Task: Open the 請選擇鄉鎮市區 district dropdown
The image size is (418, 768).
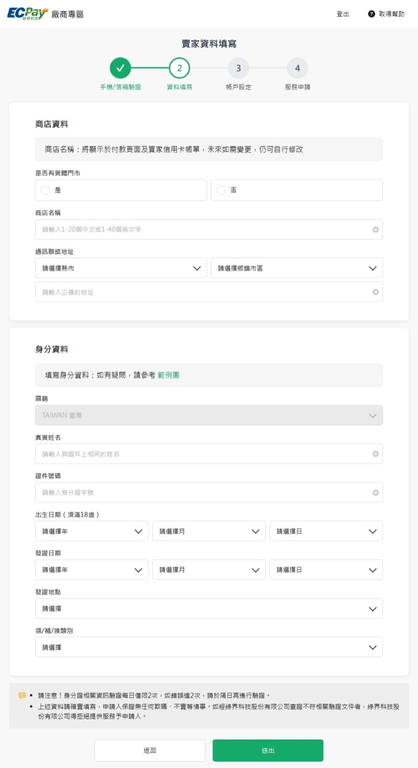Action: [x=296, y=268]
